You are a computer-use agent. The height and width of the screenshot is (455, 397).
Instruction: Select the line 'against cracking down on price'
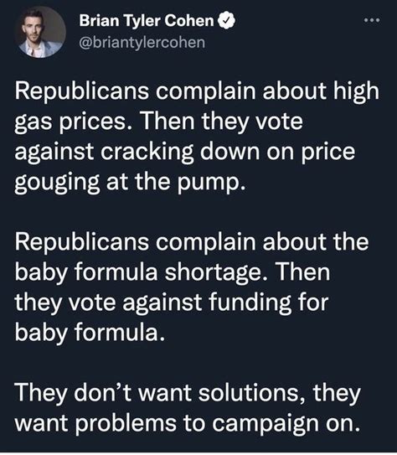coord(185,152)
